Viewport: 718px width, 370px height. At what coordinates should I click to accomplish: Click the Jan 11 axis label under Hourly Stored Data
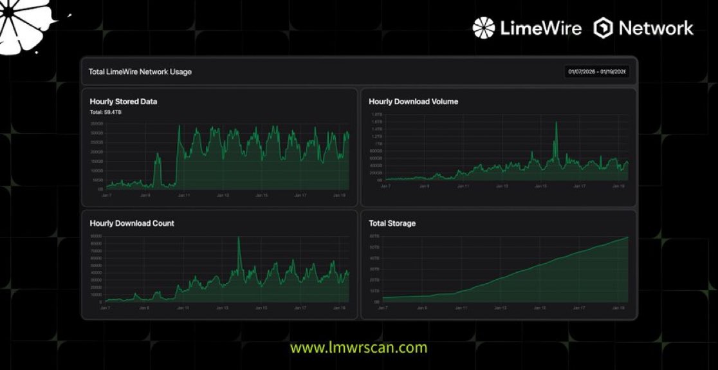click(x=184, y=195)
